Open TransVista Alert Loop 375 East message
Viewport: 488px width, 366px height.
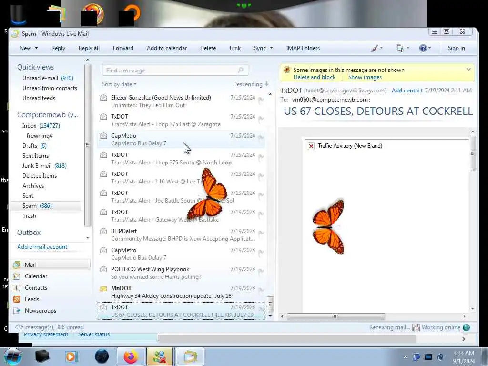coord(181,121)
